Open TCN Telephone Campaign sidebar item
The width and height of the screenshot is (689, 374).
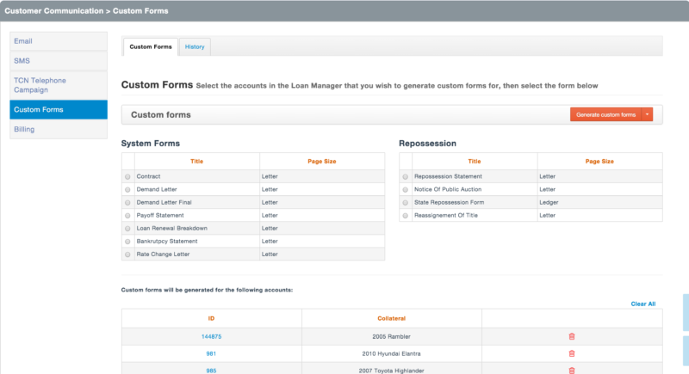click(59, 85)
